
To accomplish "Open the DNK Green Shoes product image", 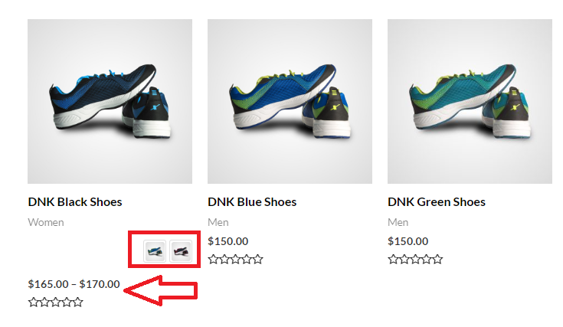I will tap(470, 102).
